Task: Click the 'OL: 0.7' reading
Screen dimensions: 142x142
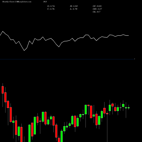Action: pyautogui.click(x=97, y=12)
